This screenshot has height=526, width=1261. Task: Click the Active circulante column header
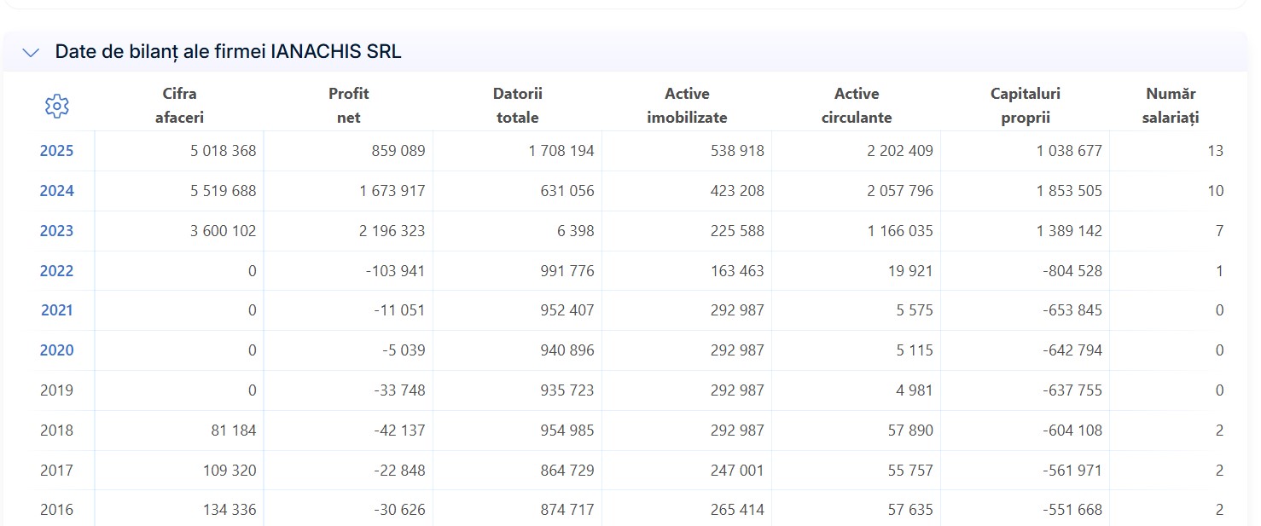(857, 106)
